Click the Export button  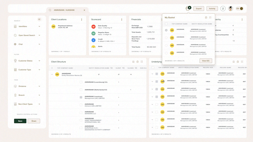[199, 8]
